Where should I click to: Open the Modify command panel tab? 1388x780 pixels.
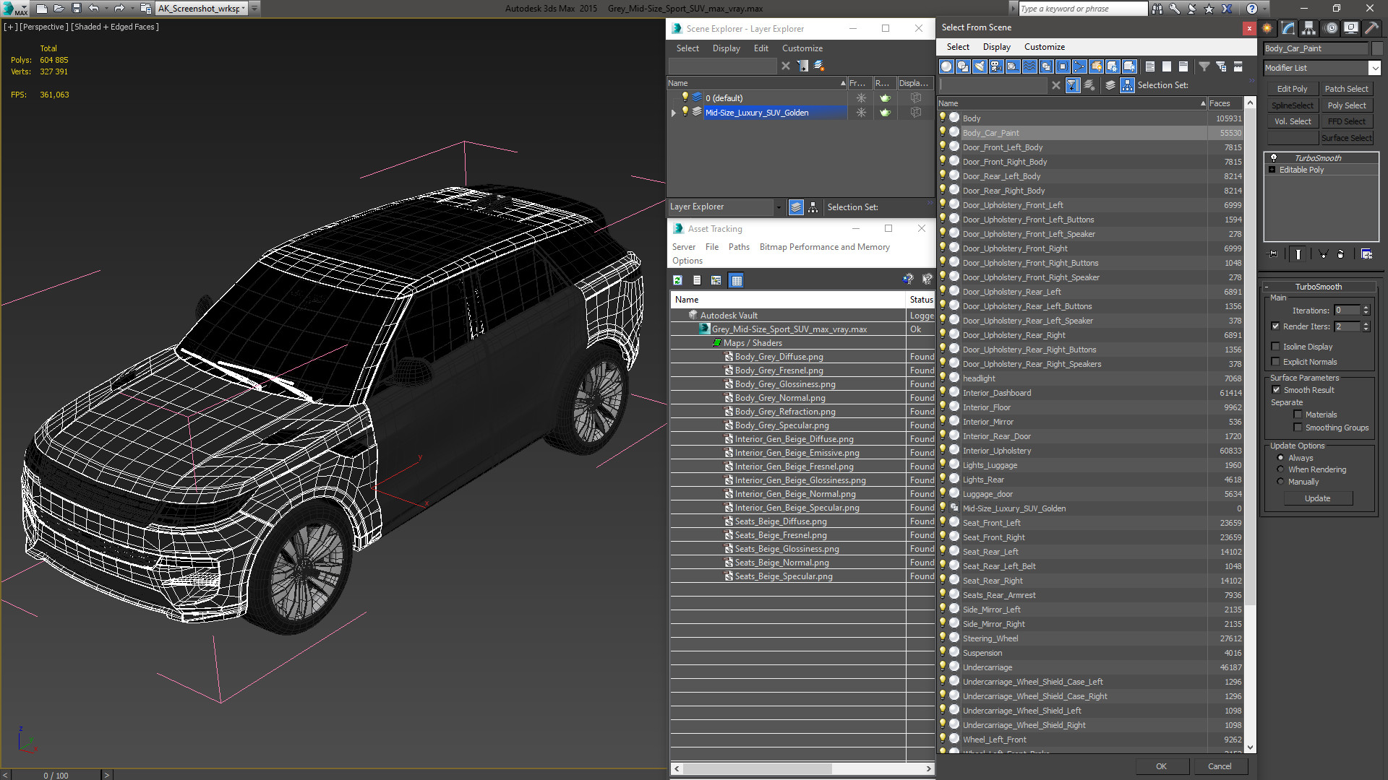tap(1288, 28)
